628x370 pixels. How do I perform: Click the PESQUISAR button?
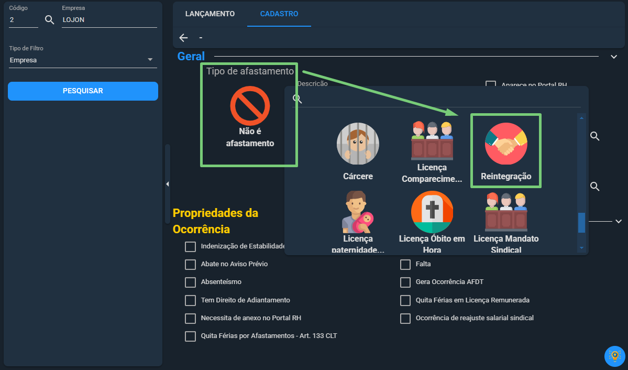click(x=83, y=91)
